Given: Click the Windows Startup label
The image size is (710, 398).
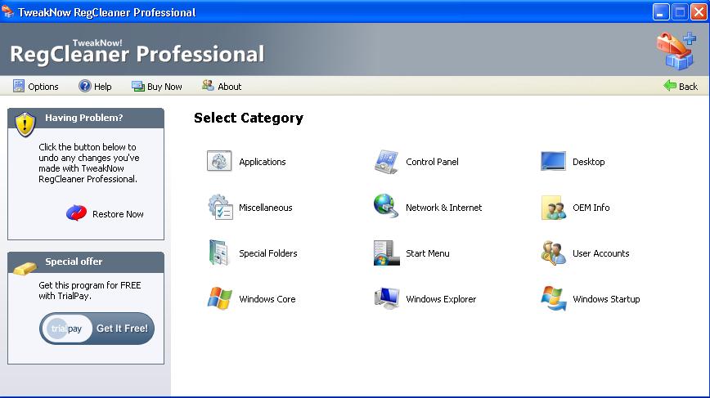Looking at the screenshot, I should (x=606, y=299).
